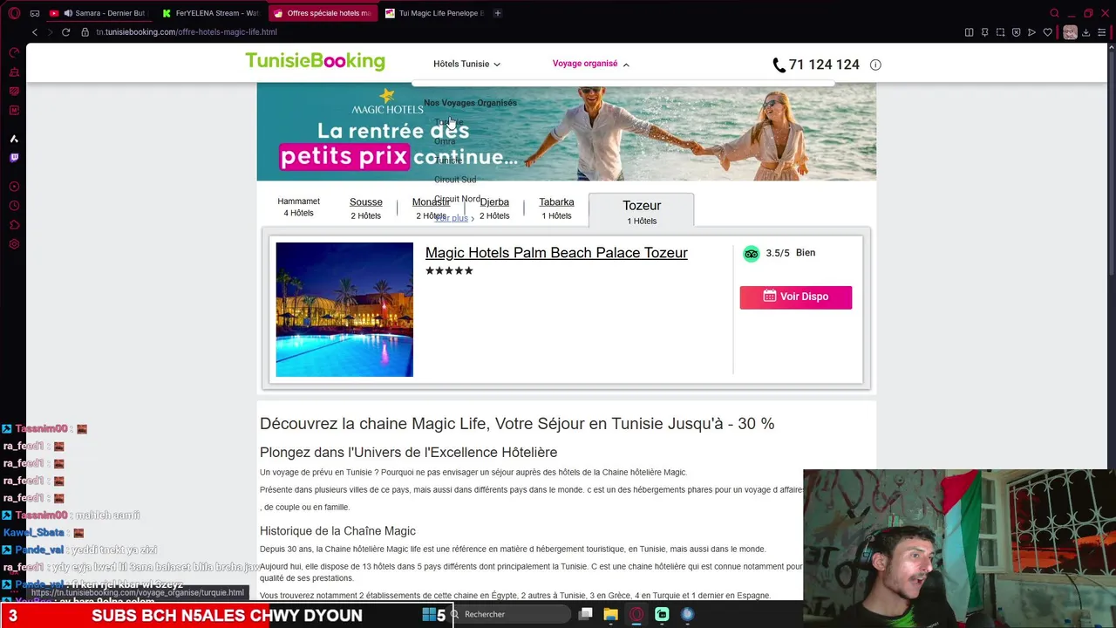The height and width of the screenshot is (628, 1116).
Task: Click the Voir Dispo button
Action: pyautogui.click(x=796, y=297)
